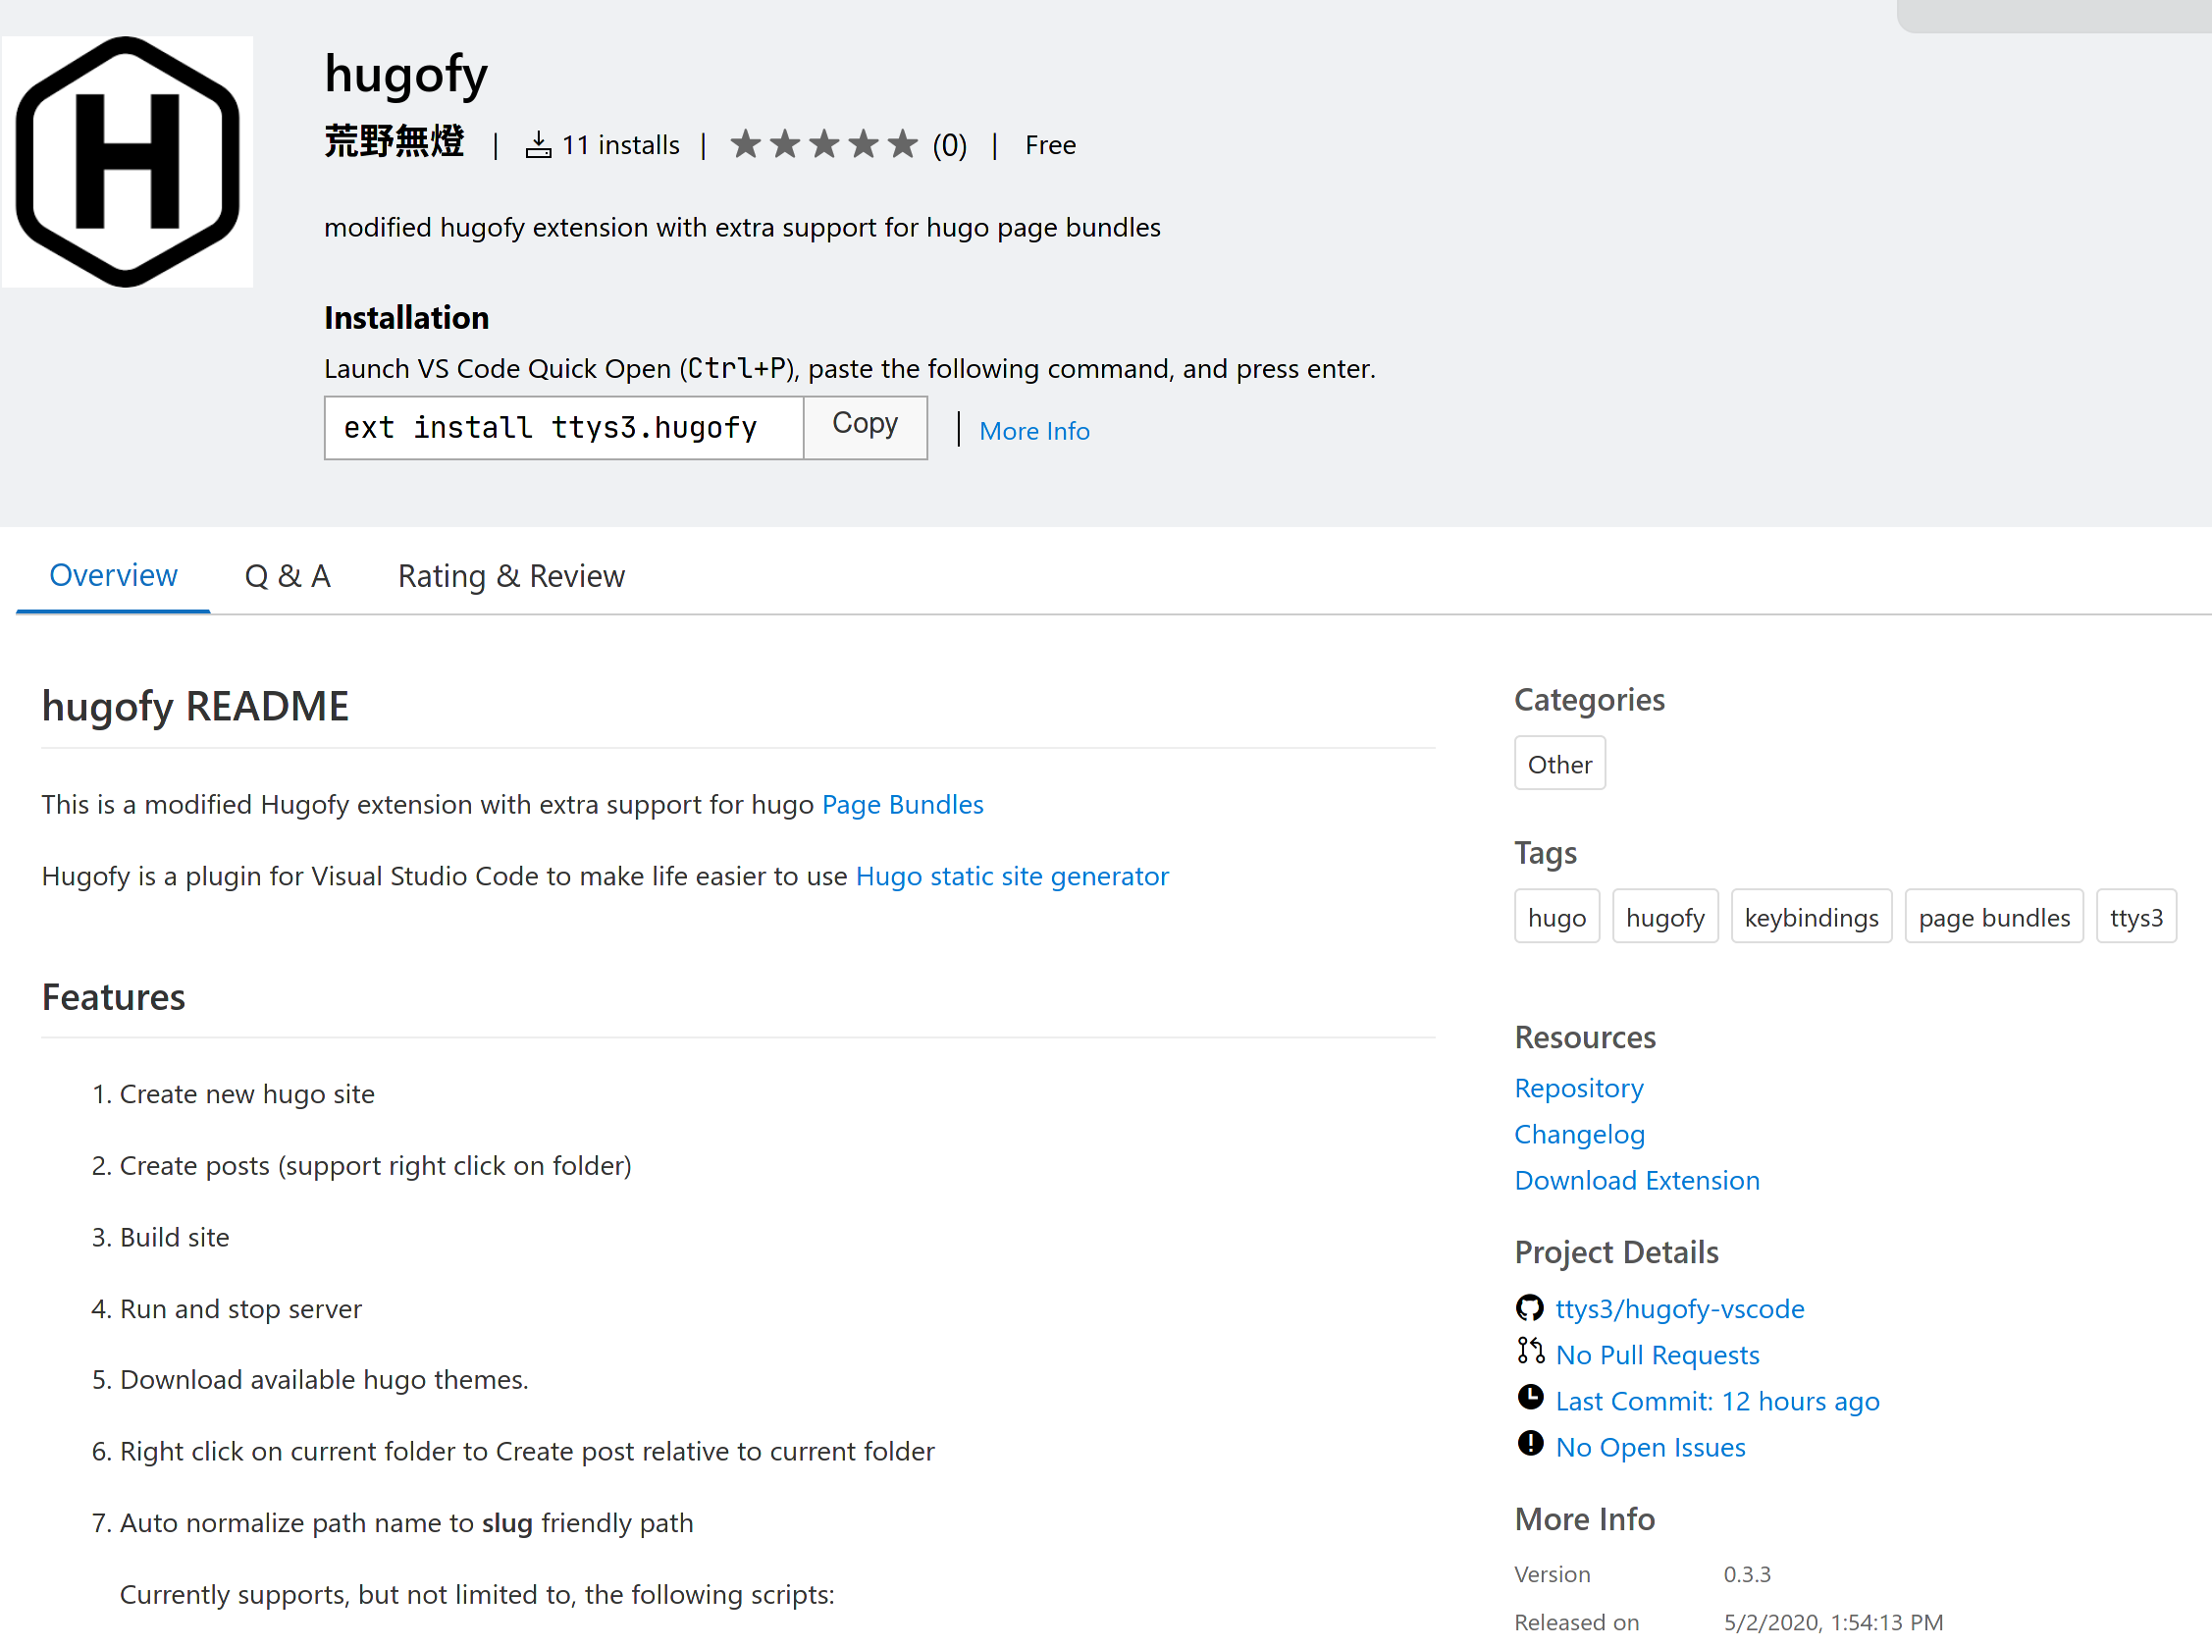Click the feature text Create new hugo site
The height and width of the screenshot is (1647, 2212).
coord(247,1093)
